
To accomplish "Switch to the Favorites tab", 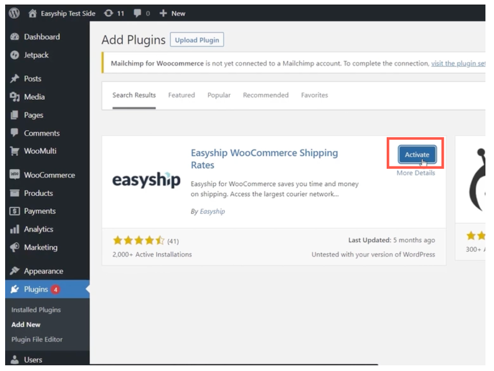I will 314,95.
